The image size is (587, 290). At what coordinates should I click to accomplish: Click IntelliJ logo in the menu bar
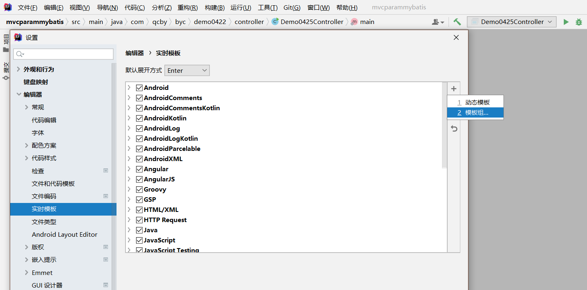tap(8, 7)
